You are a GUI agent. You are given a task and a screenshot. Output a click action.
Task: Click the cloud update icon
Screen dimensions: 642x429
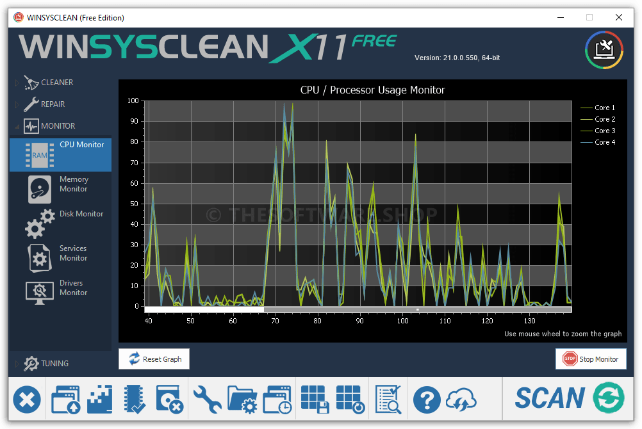pyautogui.click(x=461, y=400)
